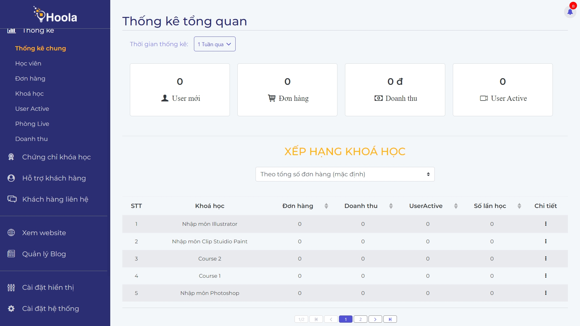Go to page 2 of ranking

tap(360, 319)
